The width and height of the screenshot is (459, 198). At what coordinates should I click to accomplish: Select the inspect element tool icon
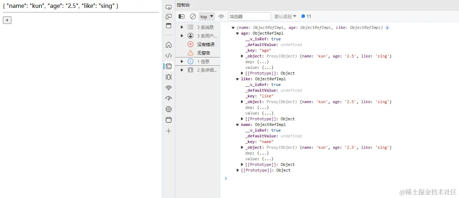point(169,7)
